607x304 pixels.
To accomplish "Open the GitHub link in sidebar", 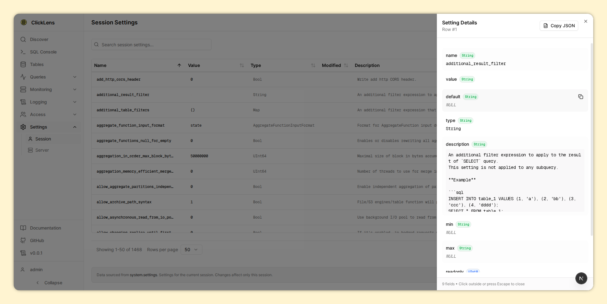I will tap(37, 241).
